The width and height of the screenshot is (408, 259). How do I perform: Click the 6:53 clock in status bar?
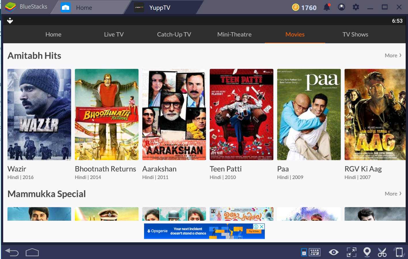[397, 21]
